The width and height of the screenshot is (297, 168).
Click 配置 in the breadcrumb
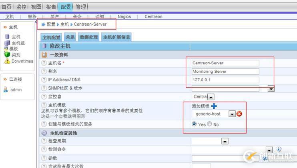click(51, 24)
